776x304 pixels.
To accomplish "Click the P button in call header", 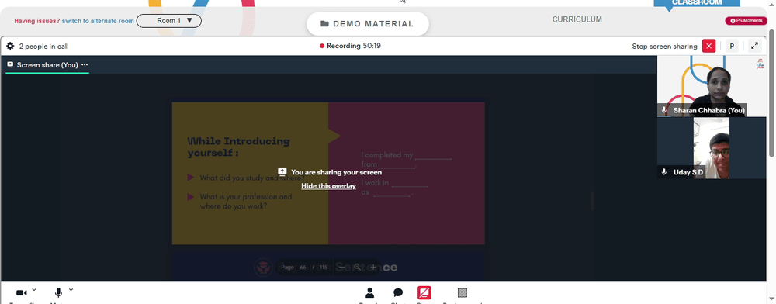I will 732,46.
